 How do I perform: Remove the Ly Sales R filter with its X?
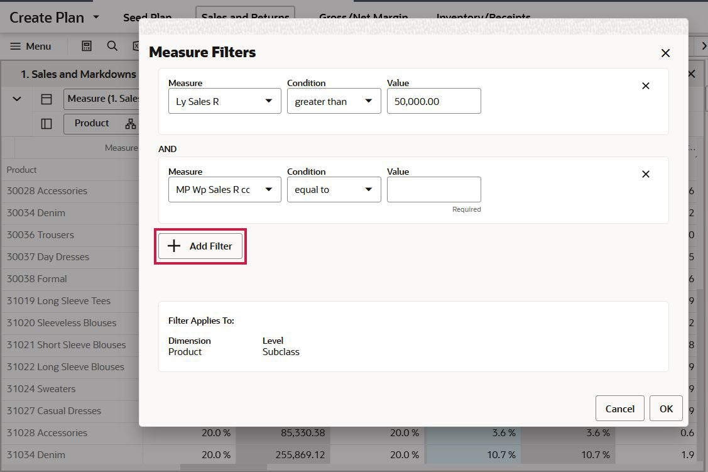pyautogui.click(x=645, y=85)
